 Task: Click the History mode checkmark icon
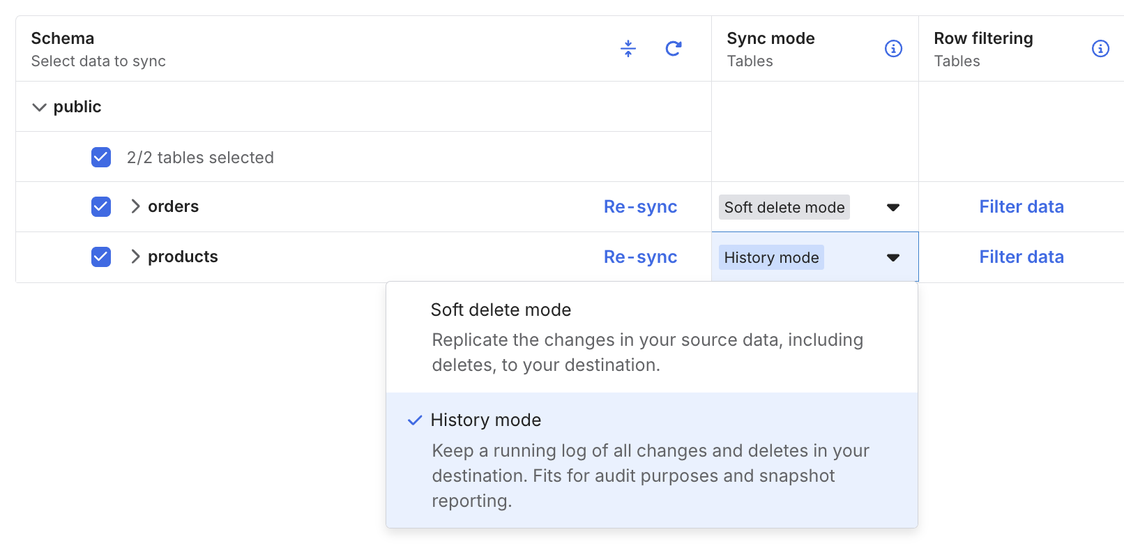pyautogui.click(x=415, y=420)
